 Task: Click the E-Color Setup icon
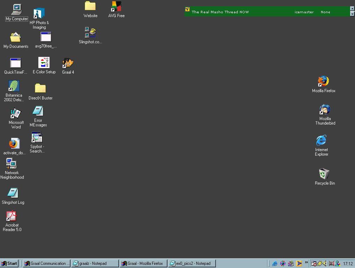coord(44,63)
